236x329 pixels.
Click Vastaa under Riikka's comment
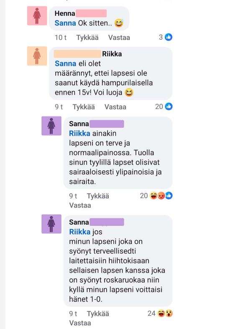point(115,107)
